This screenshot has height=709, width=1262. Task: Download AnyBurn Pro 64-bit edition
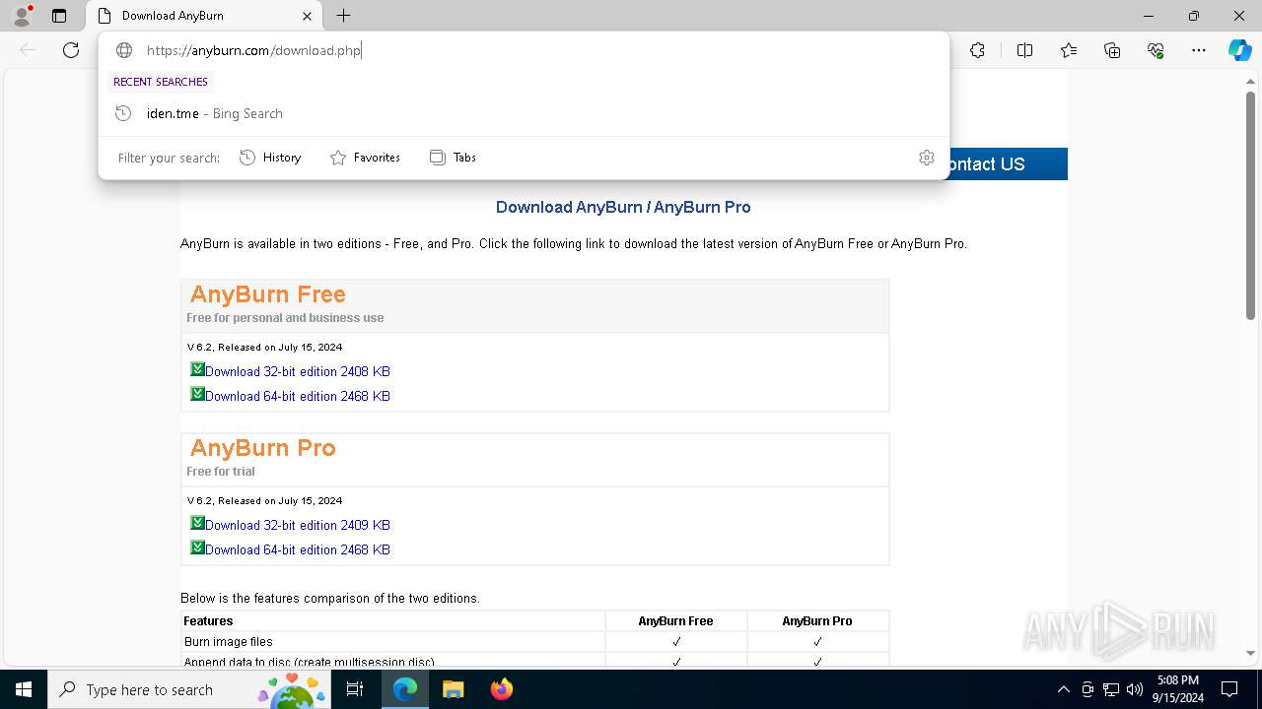298,549
